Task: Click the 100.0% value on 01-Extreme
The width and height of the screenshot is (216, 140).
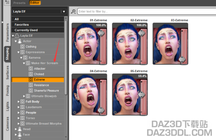Action: (101, 25)
